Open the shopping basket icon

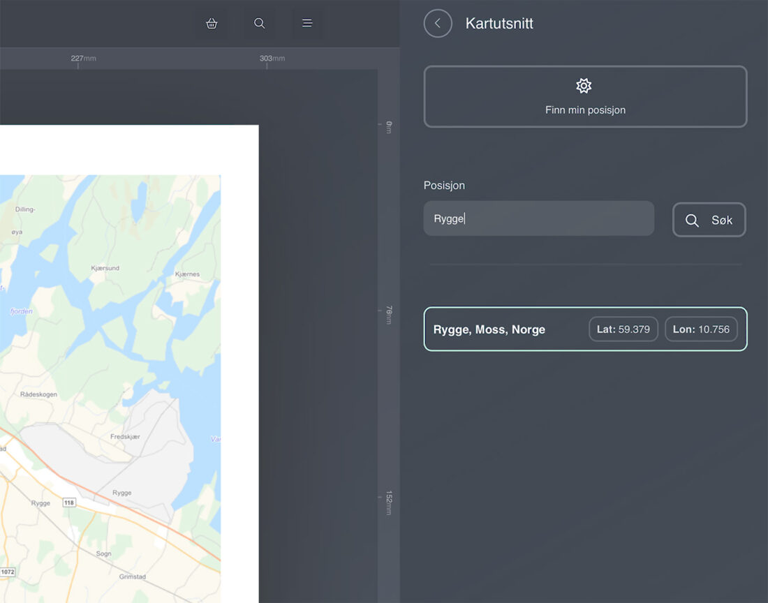pos(212,23)
